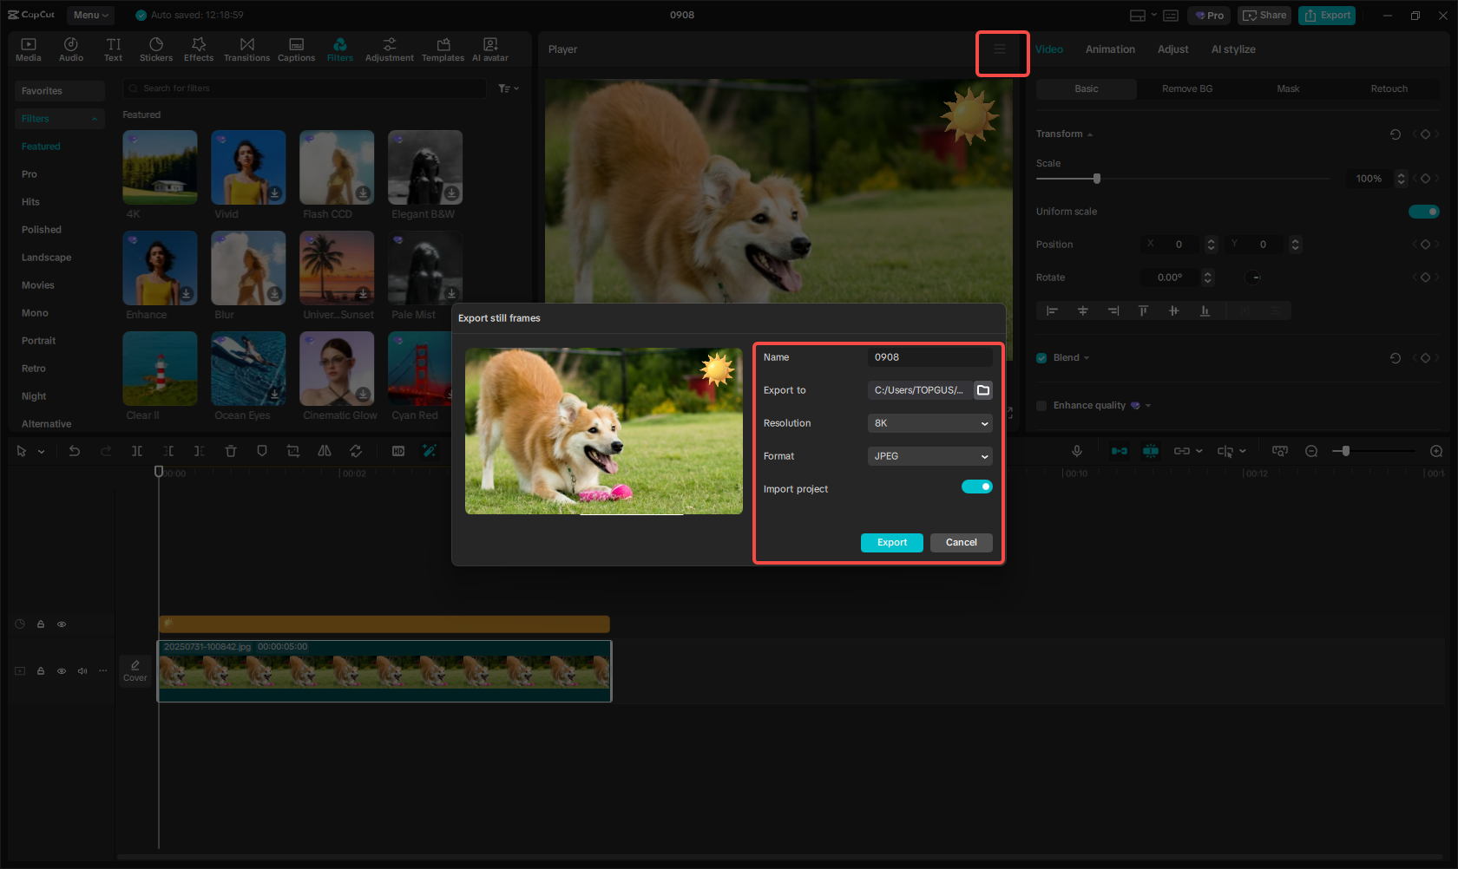1458x869 pixels.
Task: Open the Resolution dropdown set to 8K
Action: coord(929,423)
